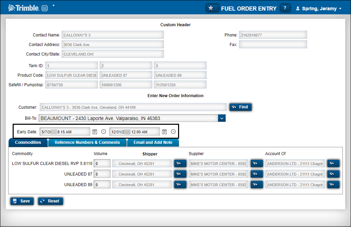Click Safefill field 11250/1250
Viewport: 351px width, 227px height.
pyautogui.click(x=180, y=85)
